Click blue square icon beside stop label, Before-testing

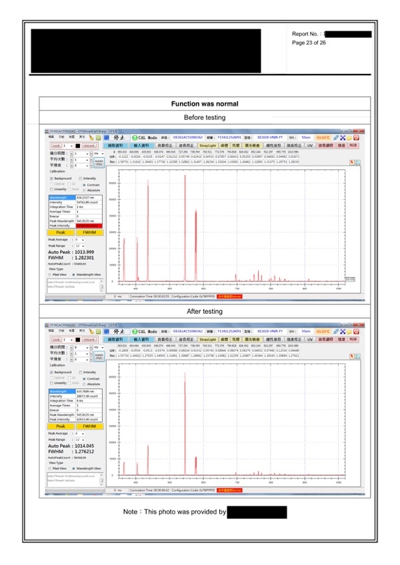[107, 138]
